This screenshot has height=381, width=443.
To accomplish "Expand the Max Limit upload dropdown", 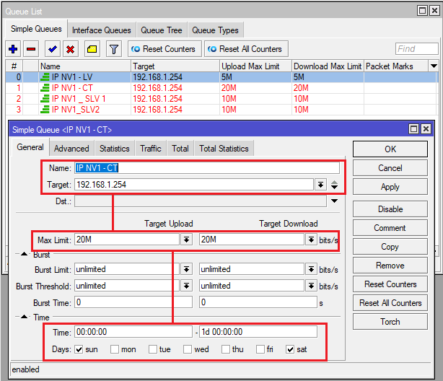I will coord(186,240).
